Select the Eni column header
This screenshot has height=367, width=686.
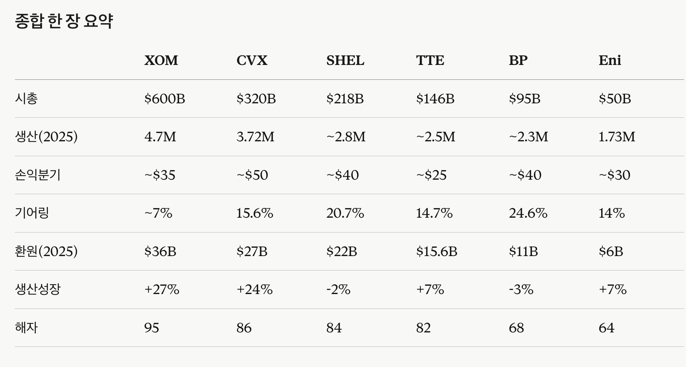click(610, 60)
